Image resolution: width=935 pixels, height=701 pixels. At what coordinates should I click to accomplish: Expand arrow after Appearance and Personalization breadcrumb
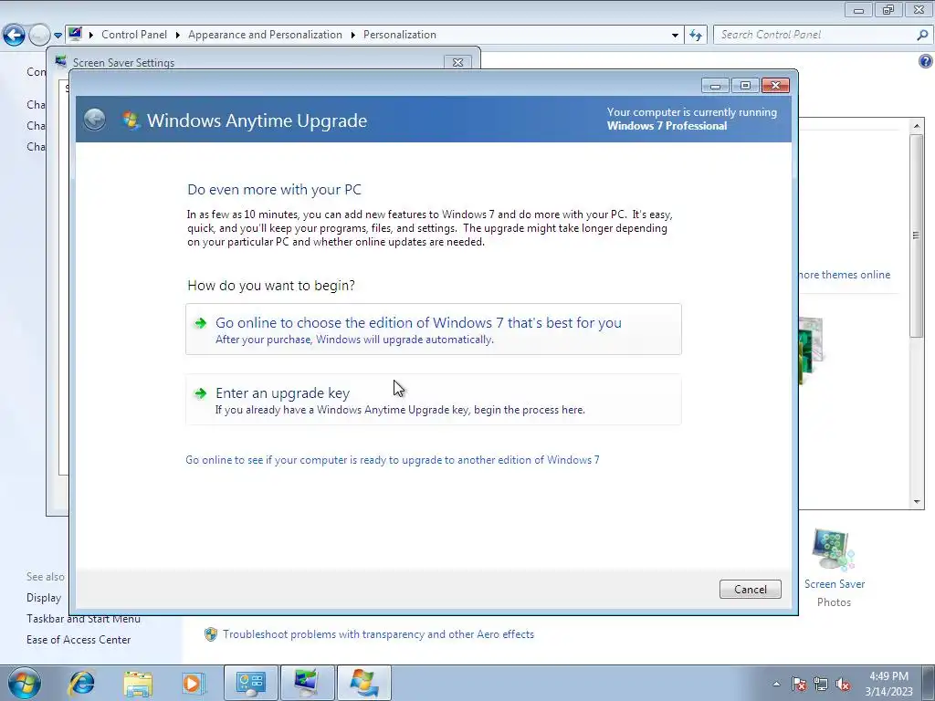(353, 35)
